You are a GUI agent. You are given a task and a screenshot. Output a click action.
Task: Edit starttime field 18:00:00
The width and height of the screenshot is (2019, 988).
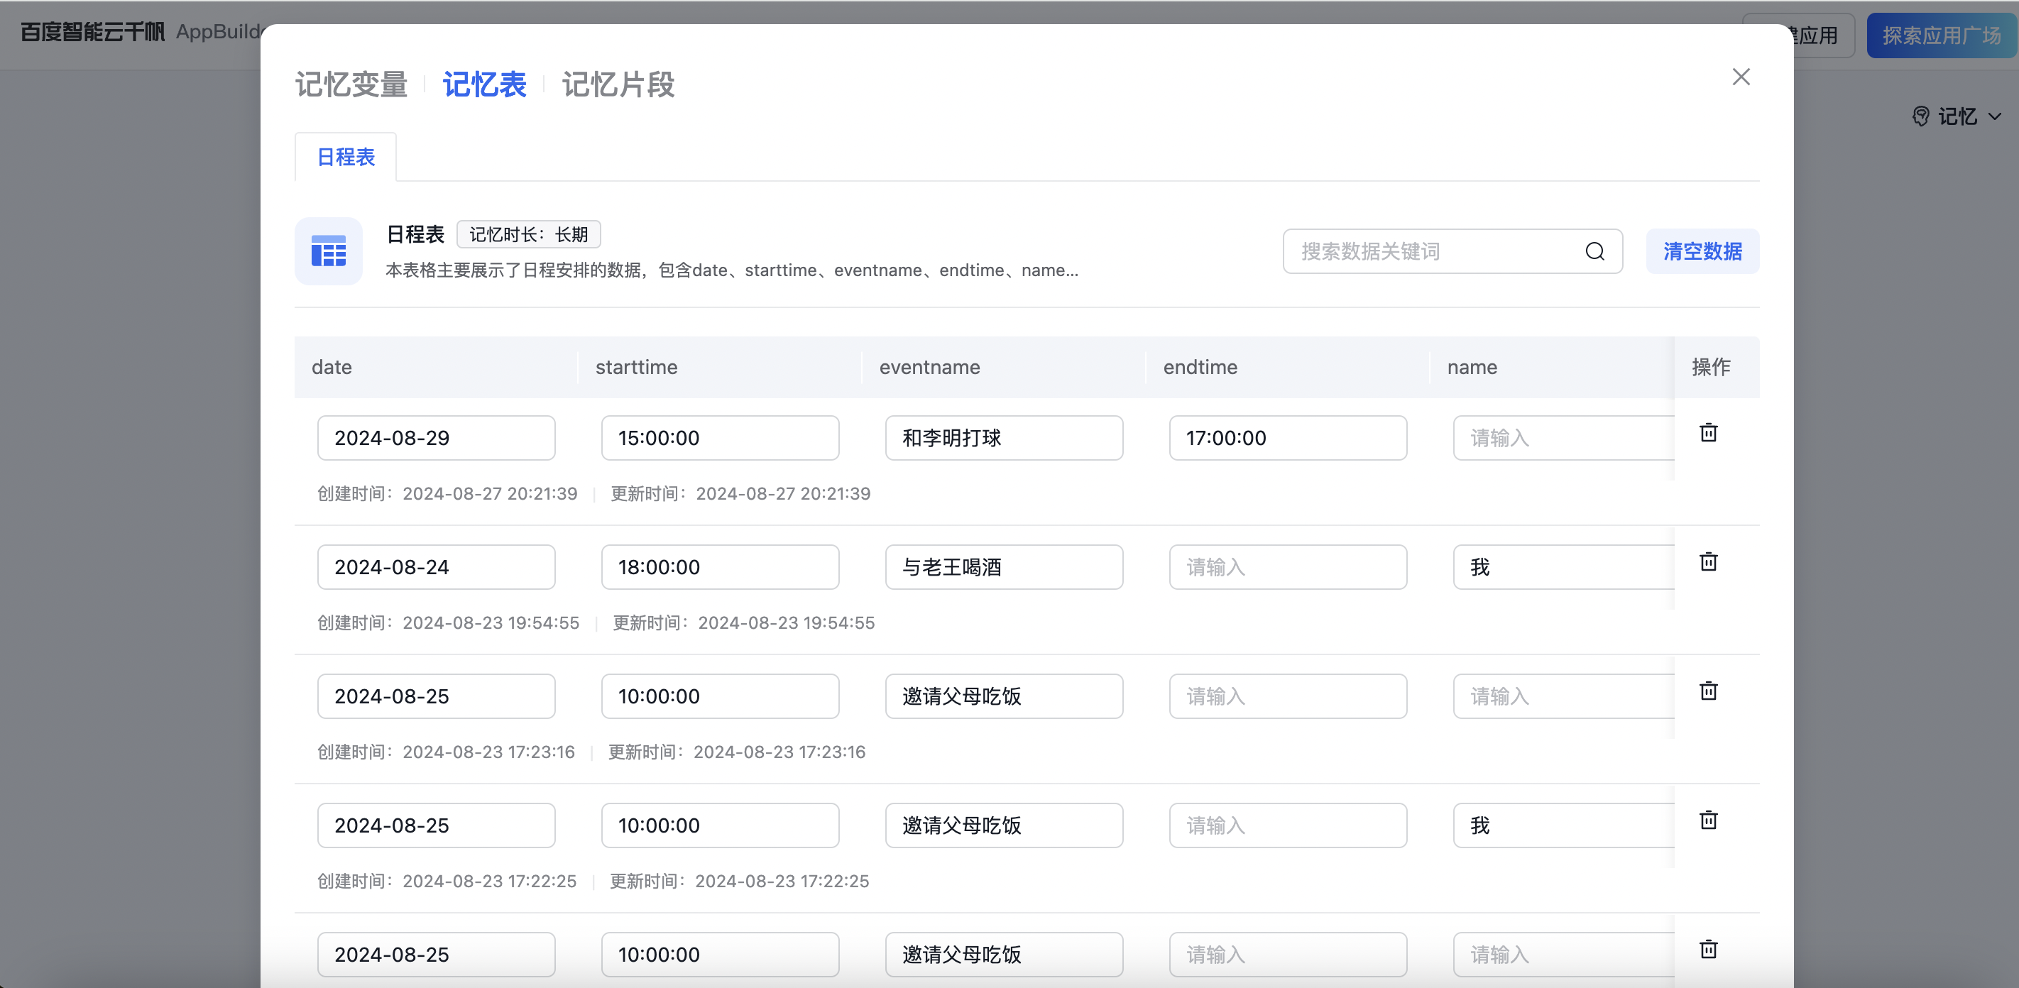(x=721, y=567)
